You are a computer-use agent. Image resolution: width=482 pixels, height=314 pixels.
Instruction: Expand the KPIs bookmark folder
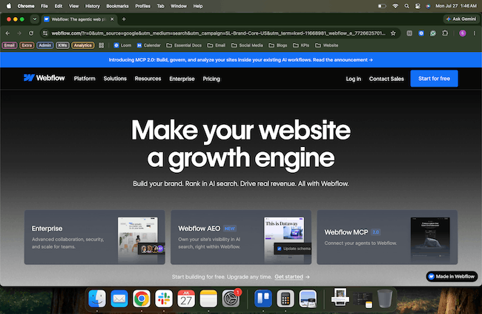click(301, 45)
